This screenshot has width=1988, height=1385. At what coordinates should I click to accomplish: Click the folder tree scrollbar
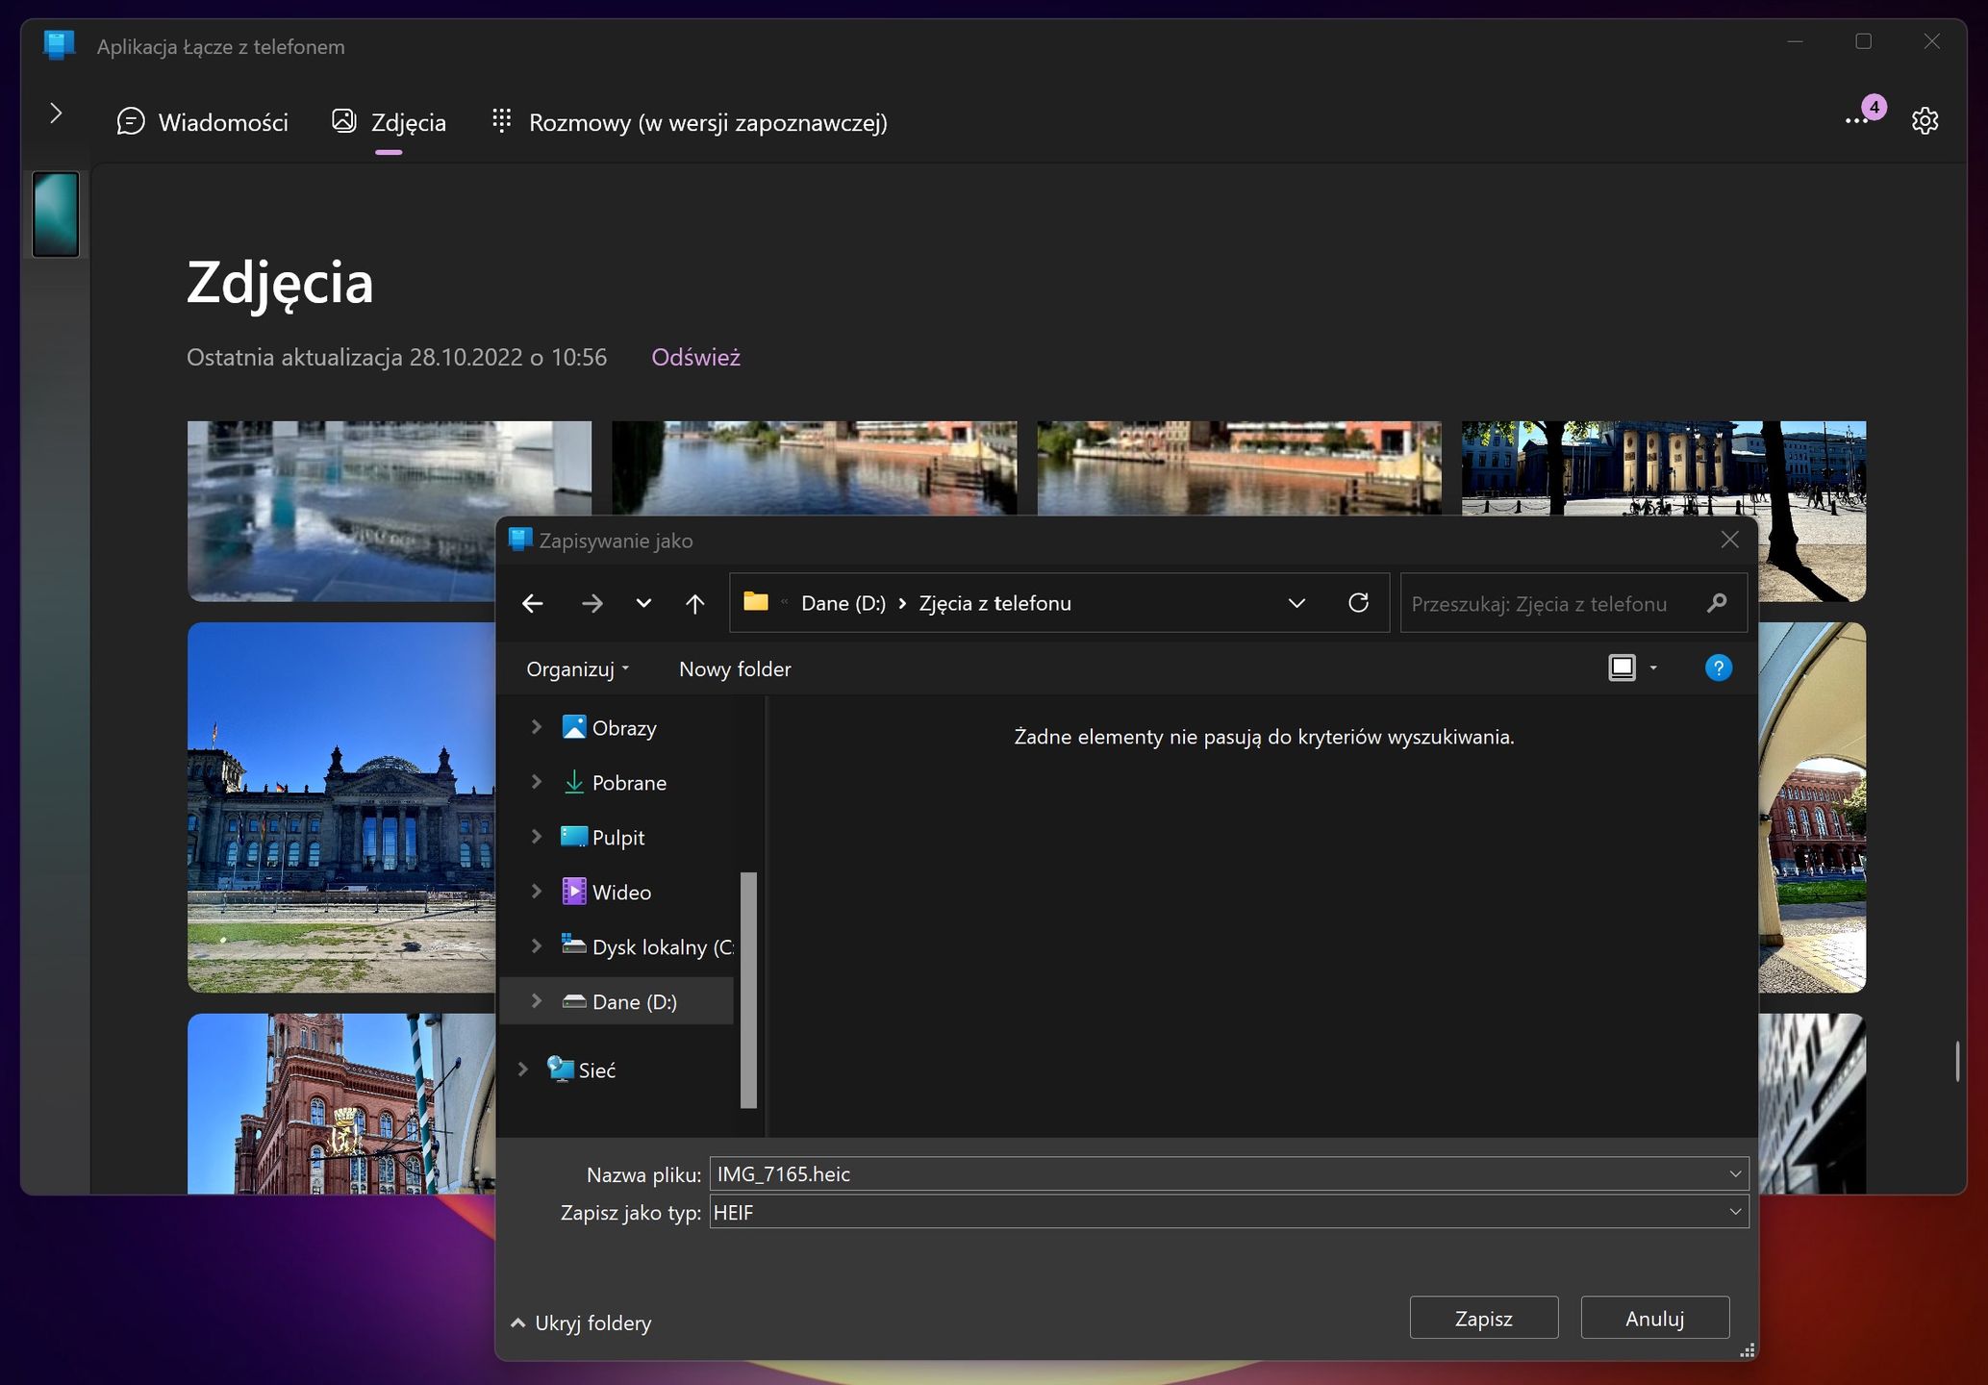pyautogui.click(x=748, y=990)
